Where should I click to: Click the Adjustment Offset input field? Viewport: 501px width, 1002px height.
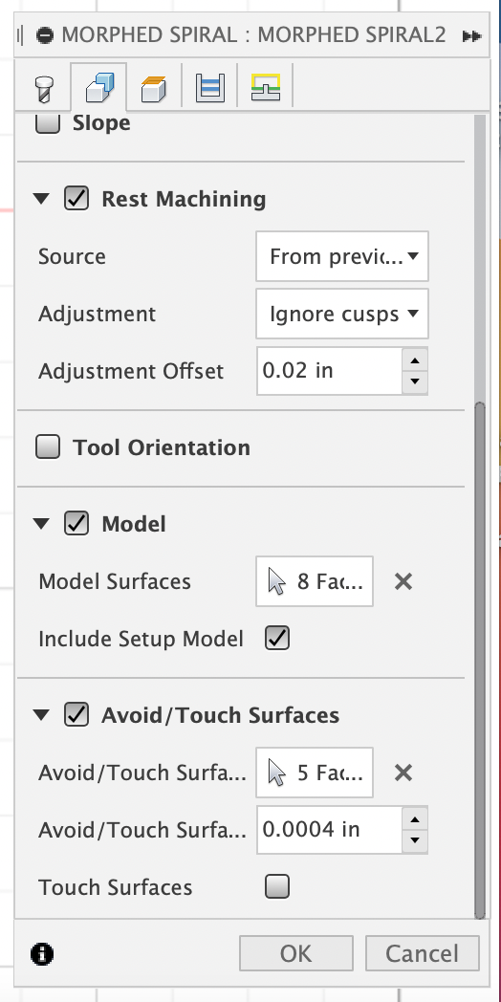330,371
